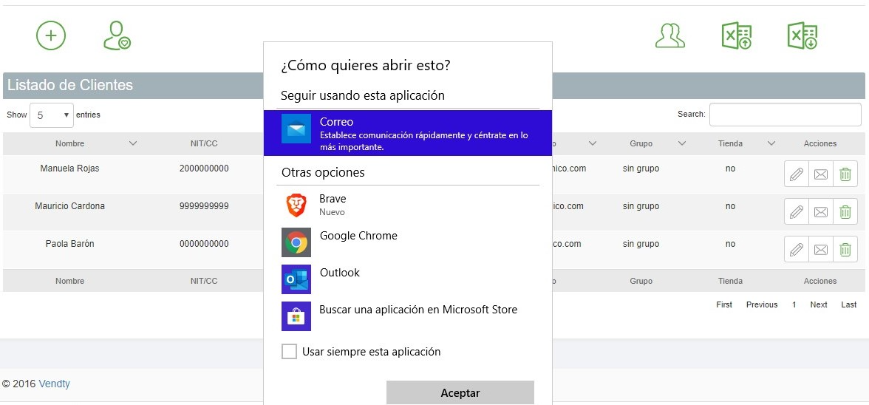This screenshot has height=405, width=869.
Task: Click the top Acciones column header
Action: [x=819, y=143]
